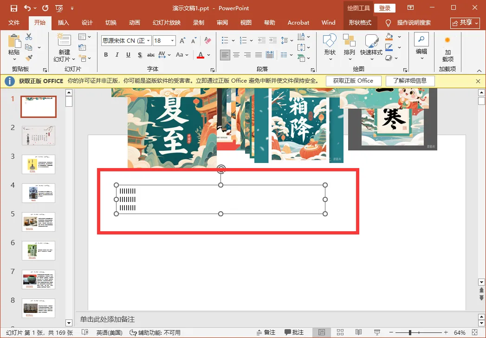Open Shape Format tab
Image resolution: width=486 pixels, height=338 pixels.
click(x=360, y=23)
